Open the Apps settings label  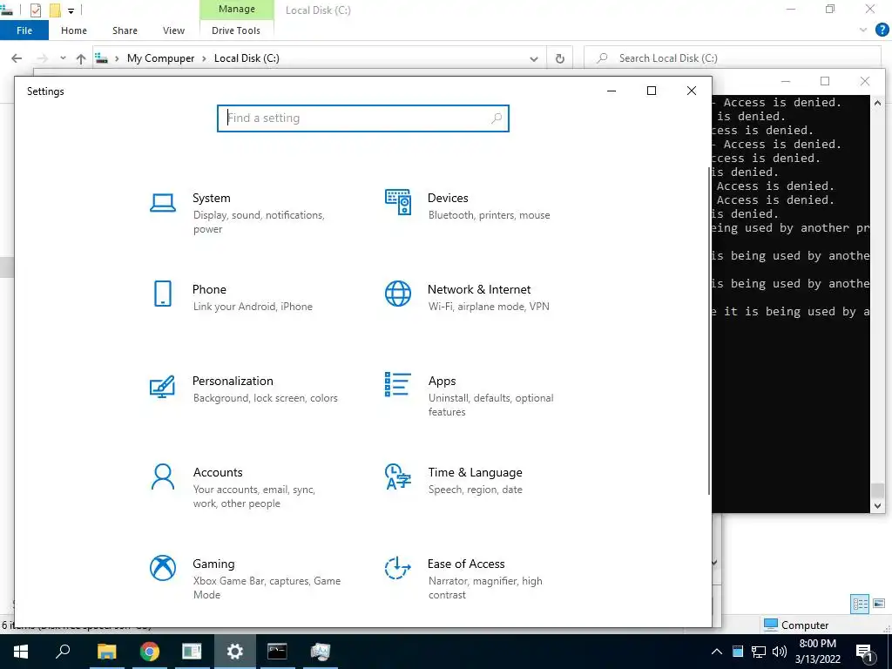point(442,382)
